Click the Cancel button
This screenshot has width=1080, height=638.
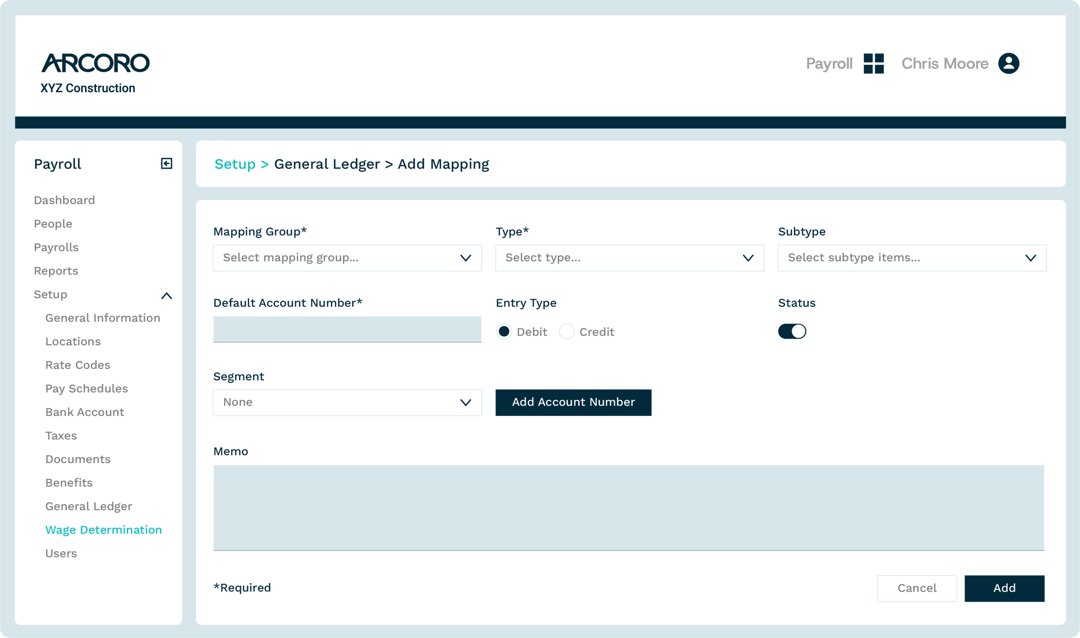(x=917, y=588)
